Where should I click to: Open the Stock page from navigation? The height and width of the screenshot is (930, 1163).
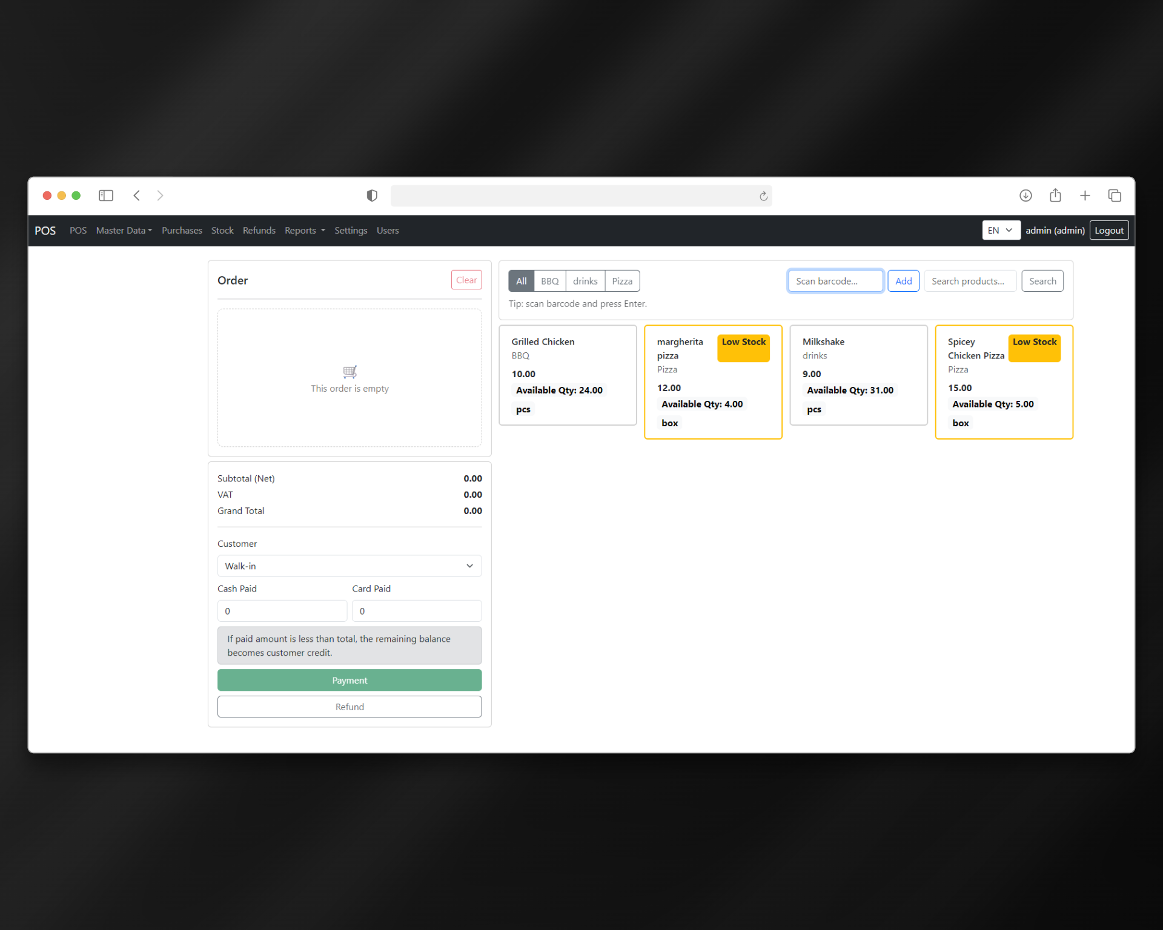(x=222, y=230)
